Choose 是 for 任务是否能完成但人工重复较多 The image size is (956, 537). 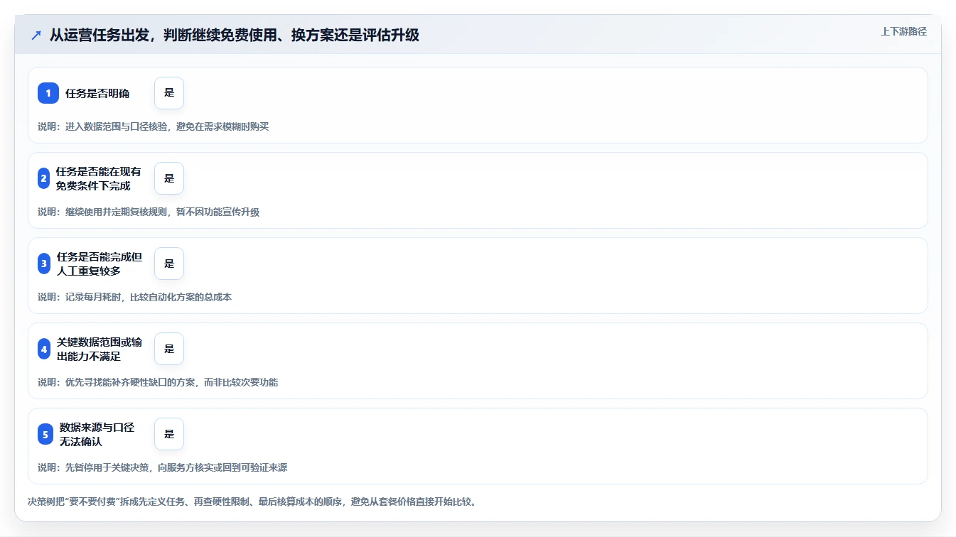click(x=169, y=264)
